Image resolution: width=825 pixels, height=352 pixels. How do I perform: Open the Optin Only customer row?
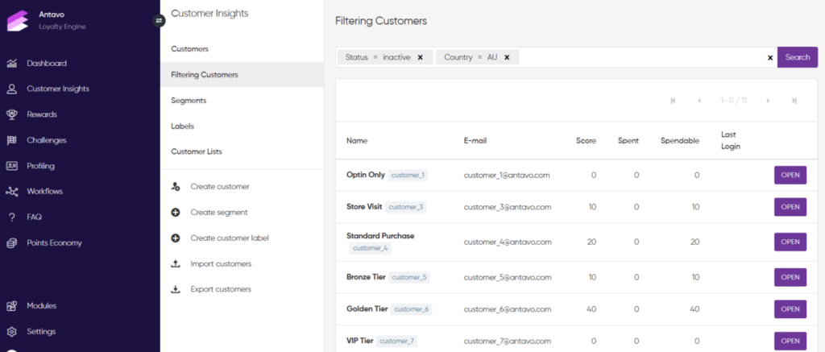coord(790,176)
